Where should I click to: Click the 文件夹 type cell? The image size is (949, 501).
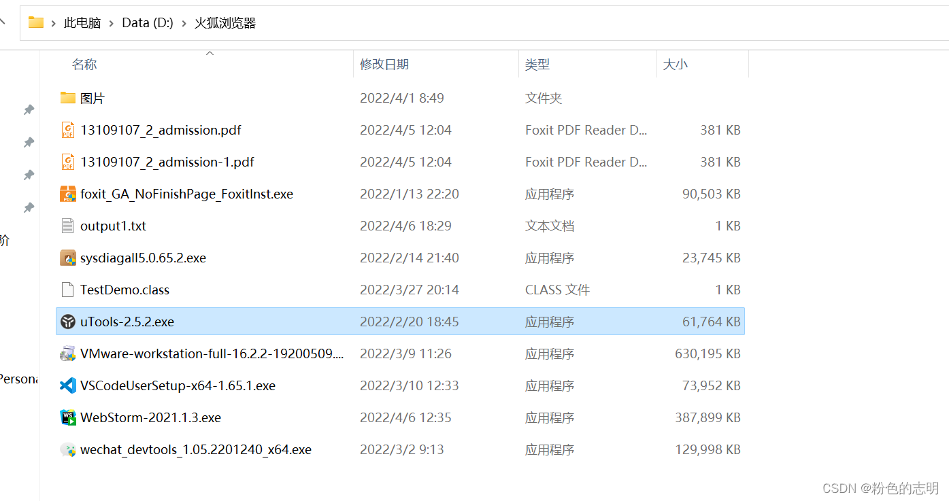544,98
